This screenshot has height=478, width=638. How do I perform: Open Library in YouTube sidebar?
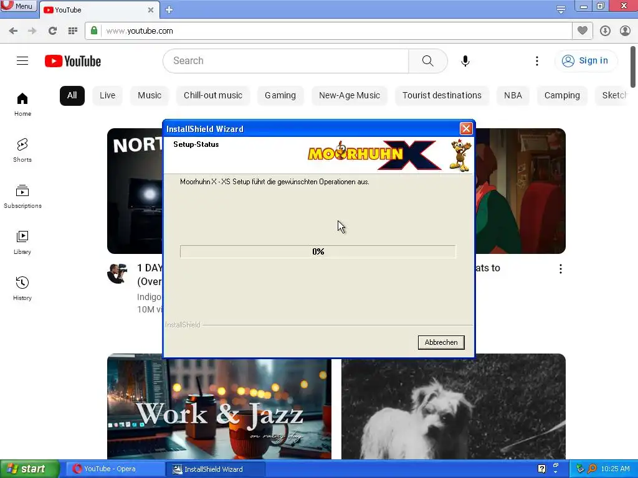coord(22,243)
